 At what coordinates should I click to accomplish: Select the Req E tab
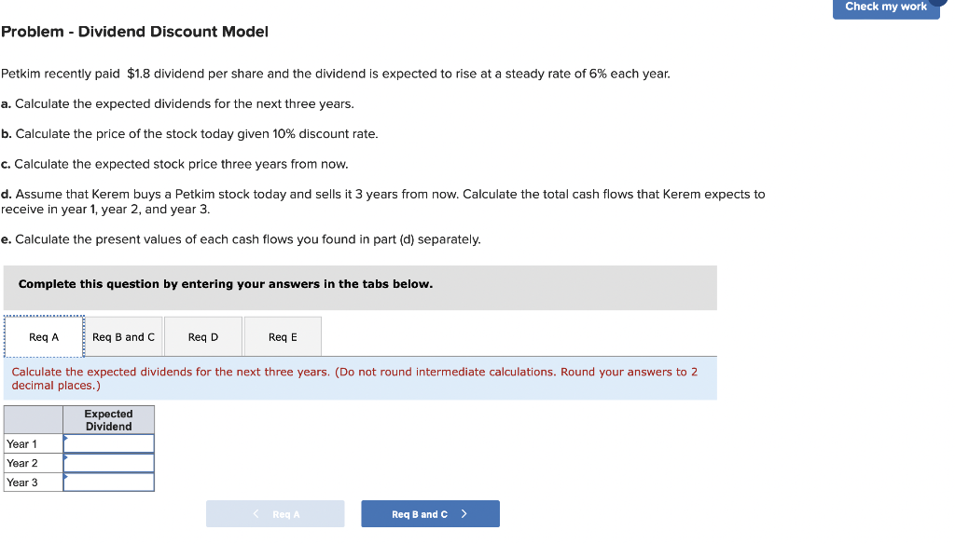click(x=282, y=336)
